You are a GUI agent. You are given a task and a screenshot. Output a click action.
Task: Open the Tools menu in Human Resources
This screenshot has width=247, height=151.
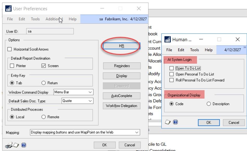pos(194,50)
